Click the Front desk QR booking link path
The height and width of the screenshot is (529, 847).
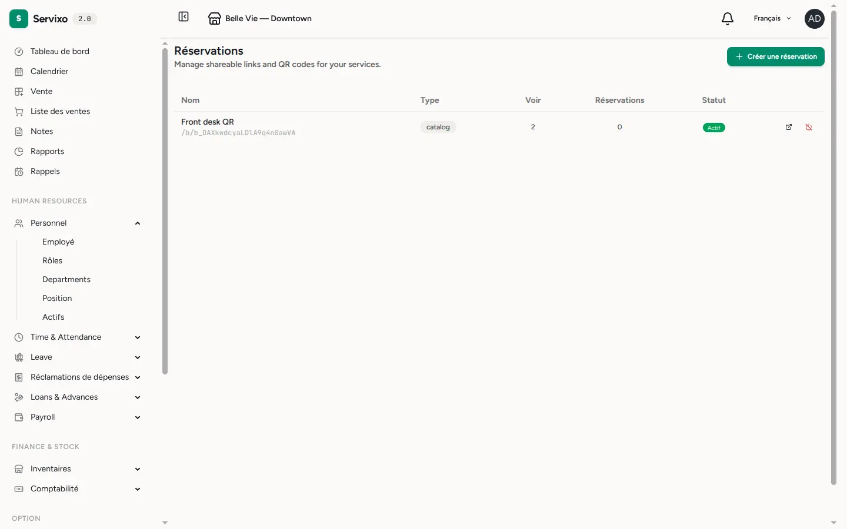(238, 133)
